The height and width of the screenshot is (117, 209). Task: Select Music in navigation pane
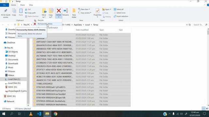(x=11, y=67)
